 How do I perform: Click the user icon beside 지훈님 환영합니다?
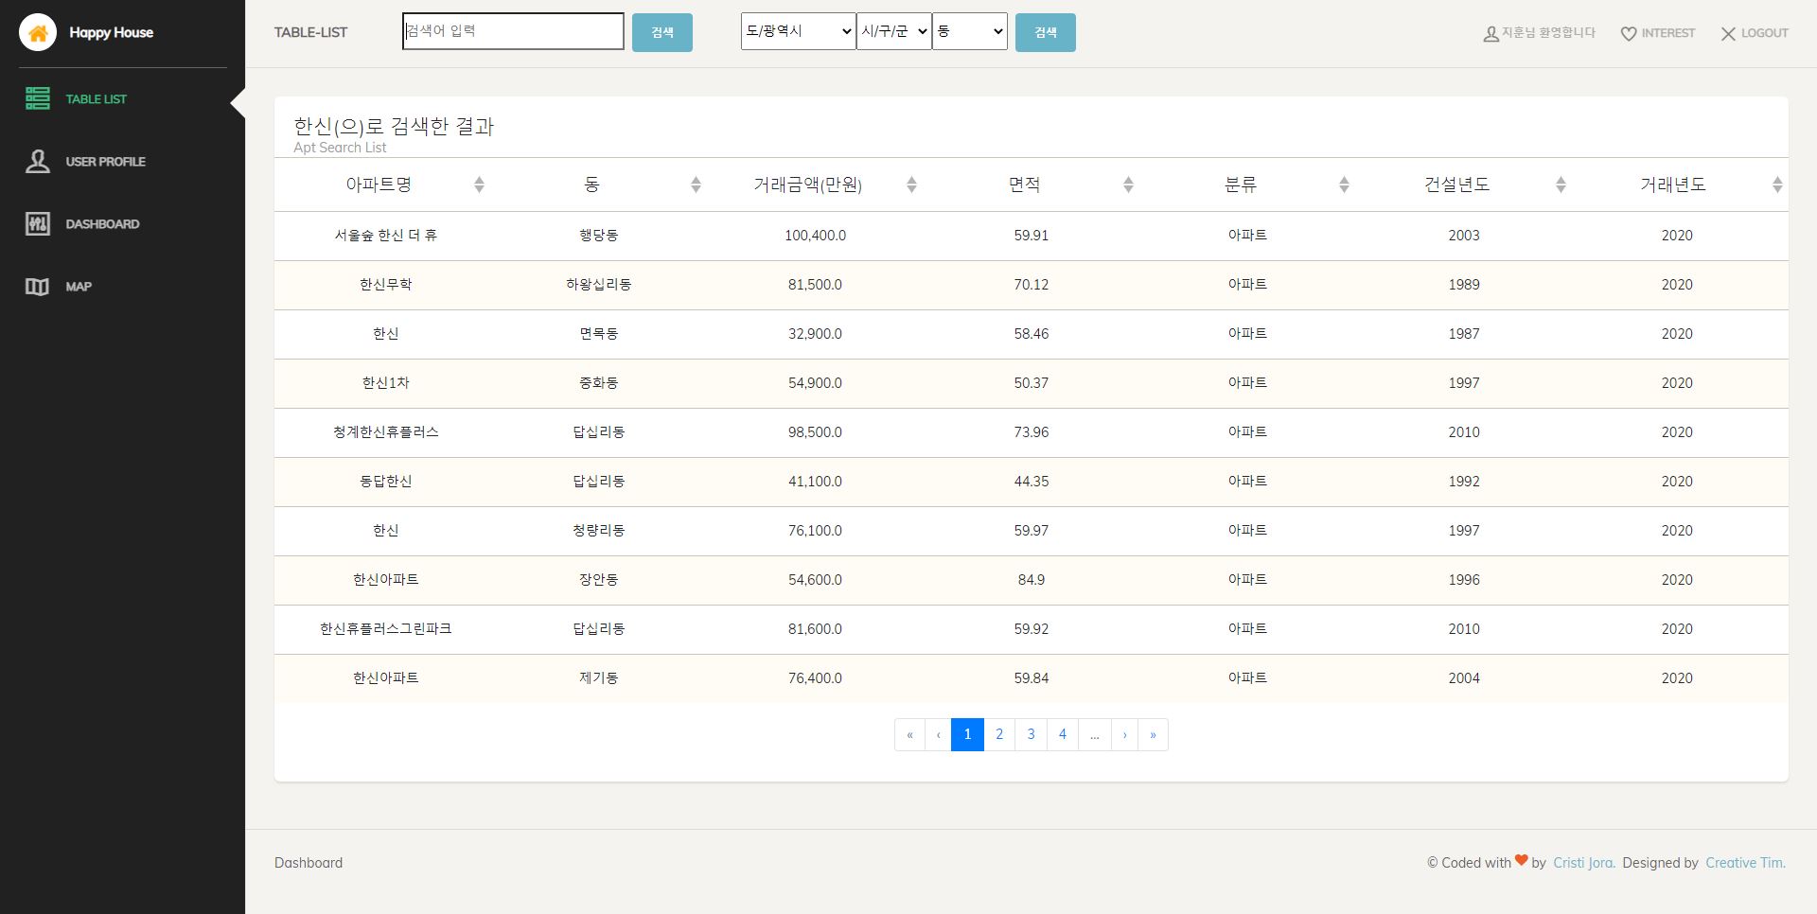click(x=1490, y=33)
